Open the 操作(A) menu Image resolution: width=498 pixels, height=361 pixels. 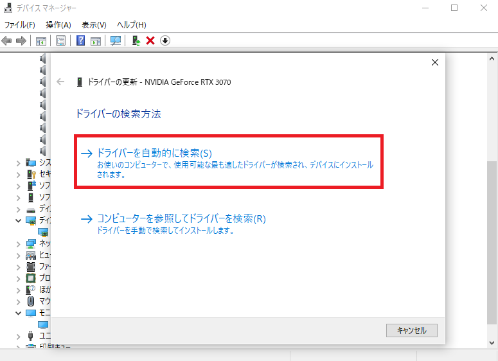click(x=58, y=25)
